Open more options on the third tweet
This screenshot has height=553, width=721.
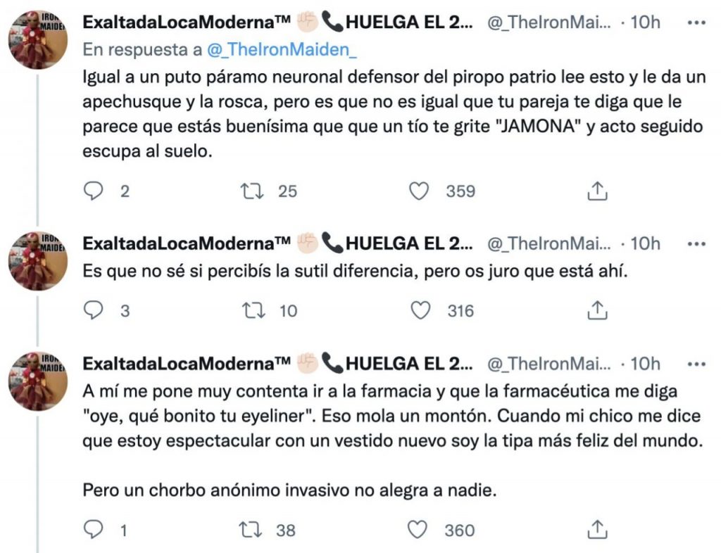pyautogui.click(x=696, y=364)
